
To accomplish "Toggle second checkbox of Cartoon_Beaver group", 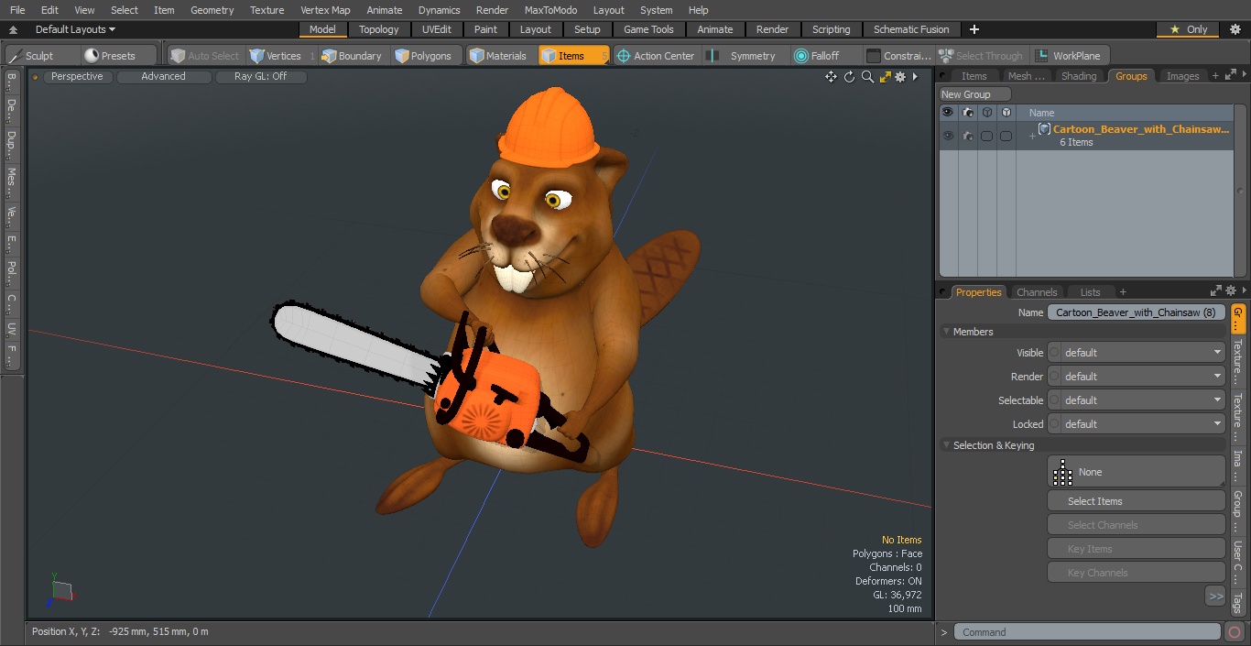I will [1006, 136].
